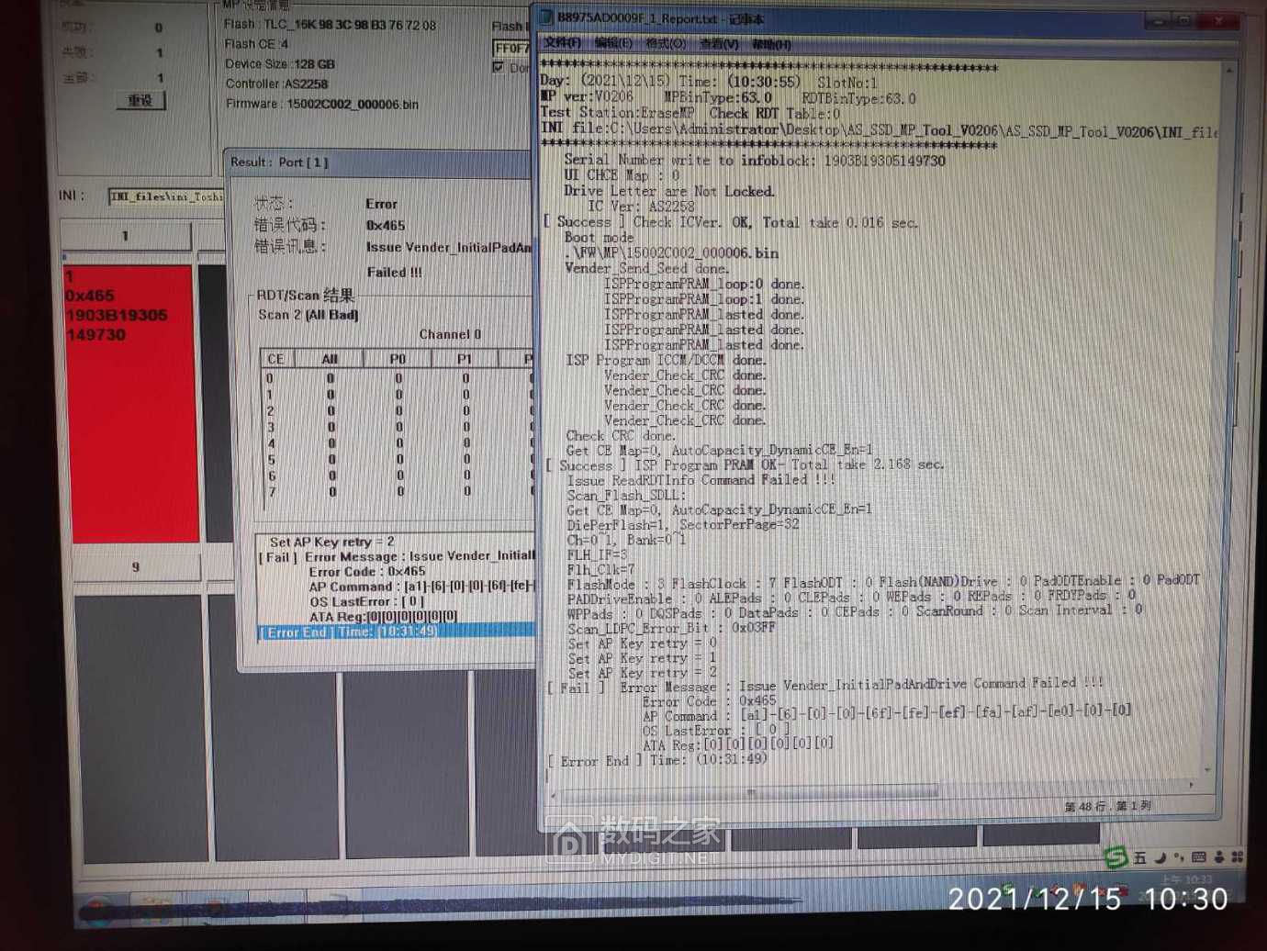Click the 'Failed !!!' text in Result dialog
Image resolution: width=1267 pixels, height=951 pixels.
395,272
